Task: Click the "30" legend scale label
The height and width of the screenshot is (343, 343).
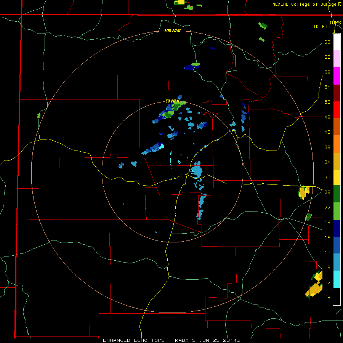Action: pyautogui.click(x=327, y=177)
